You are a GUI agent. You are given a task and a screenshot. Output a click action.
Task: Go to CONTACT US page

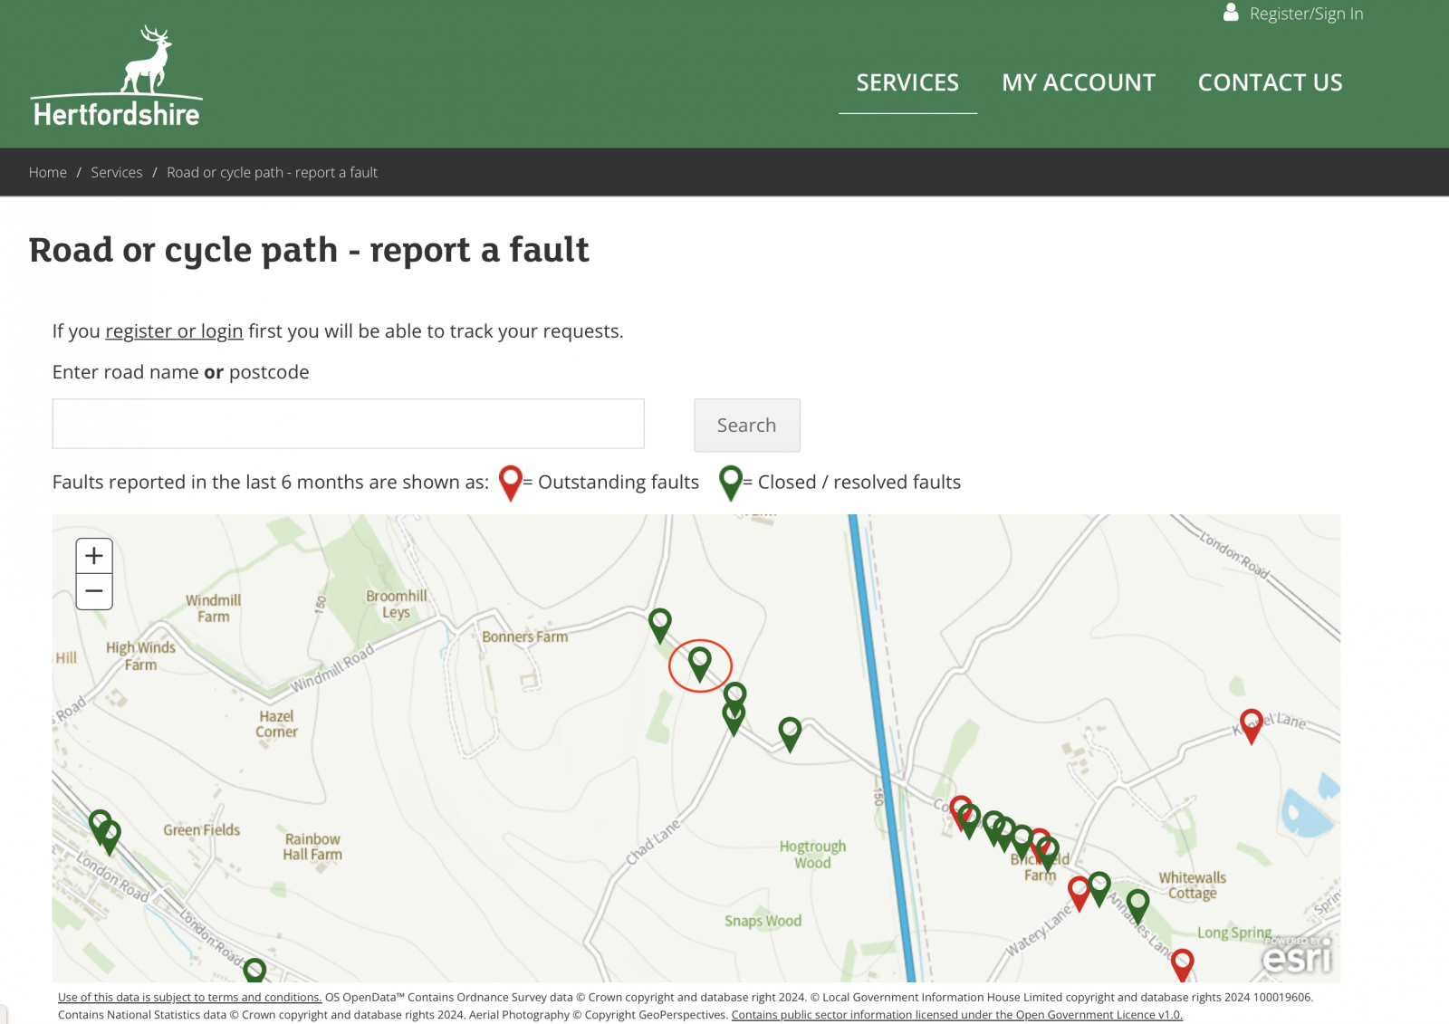1270,82
